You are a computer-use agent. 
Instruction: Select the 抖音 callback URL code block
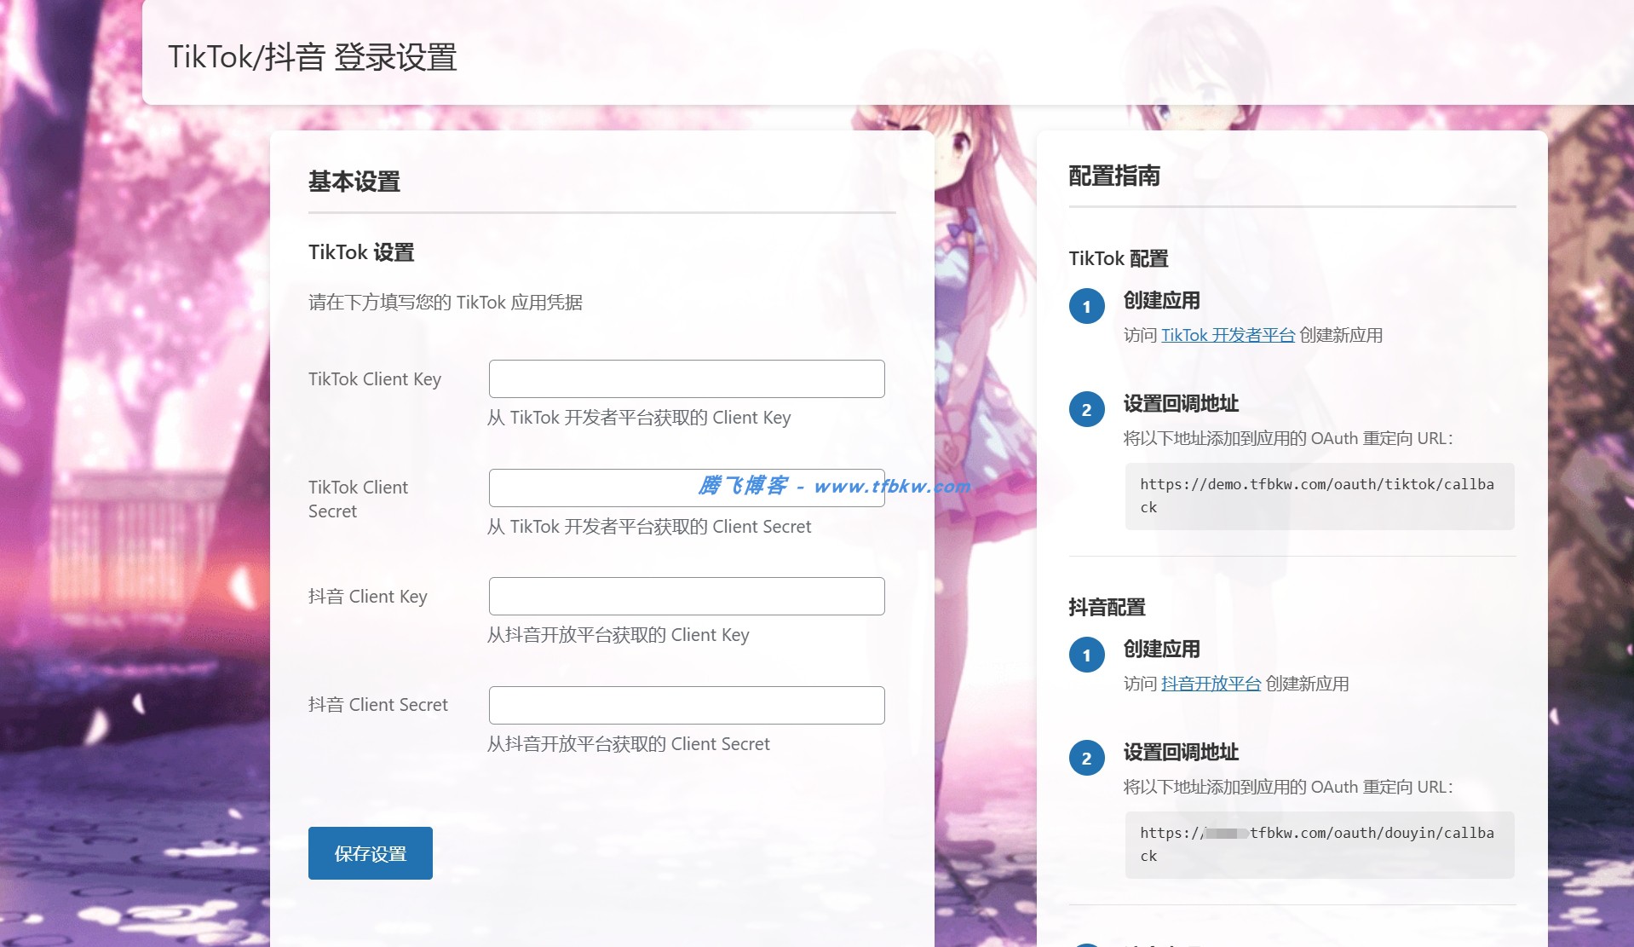point(1318,845)
